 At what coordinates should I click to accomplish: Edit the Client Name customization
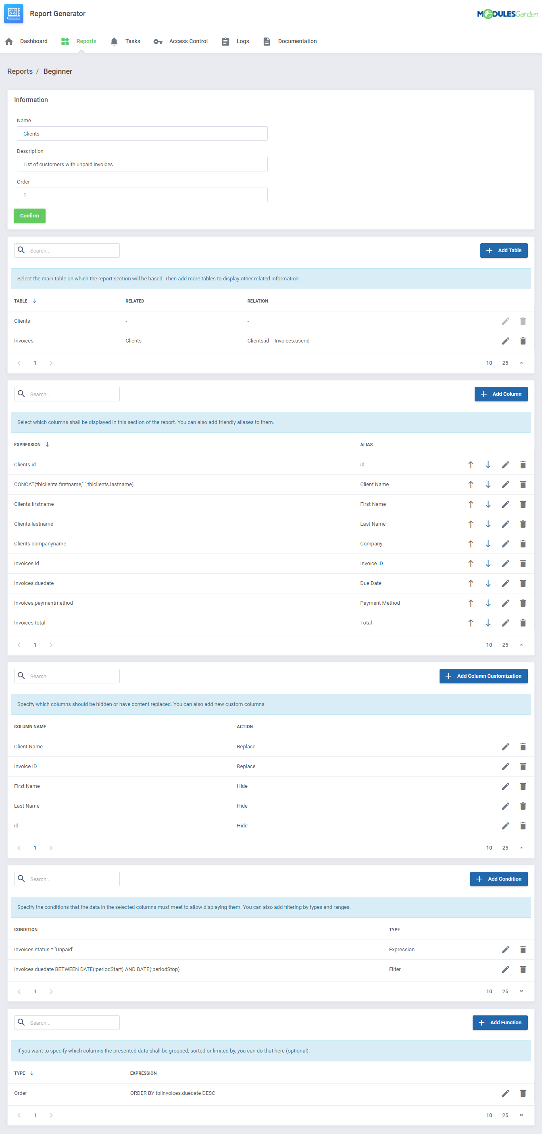point(505,747)
